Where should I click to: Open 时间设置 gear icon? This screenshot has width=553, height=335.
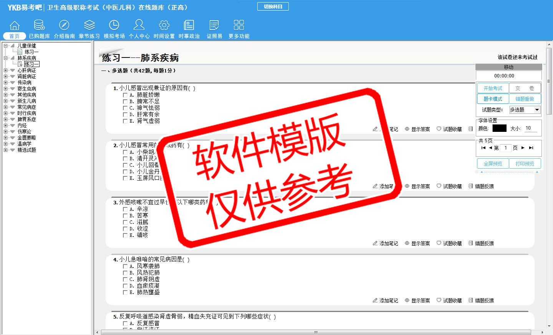pyautogui.click(x=164, y=26)
